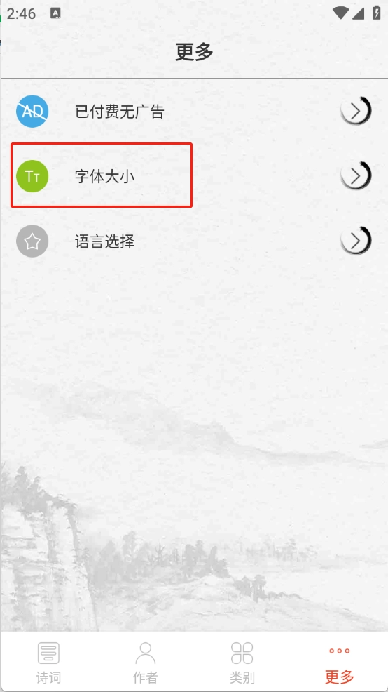This screenshot has height=692, width=388.
Task: Select the red 更多 tab label
Action: (x=340, y=677)
